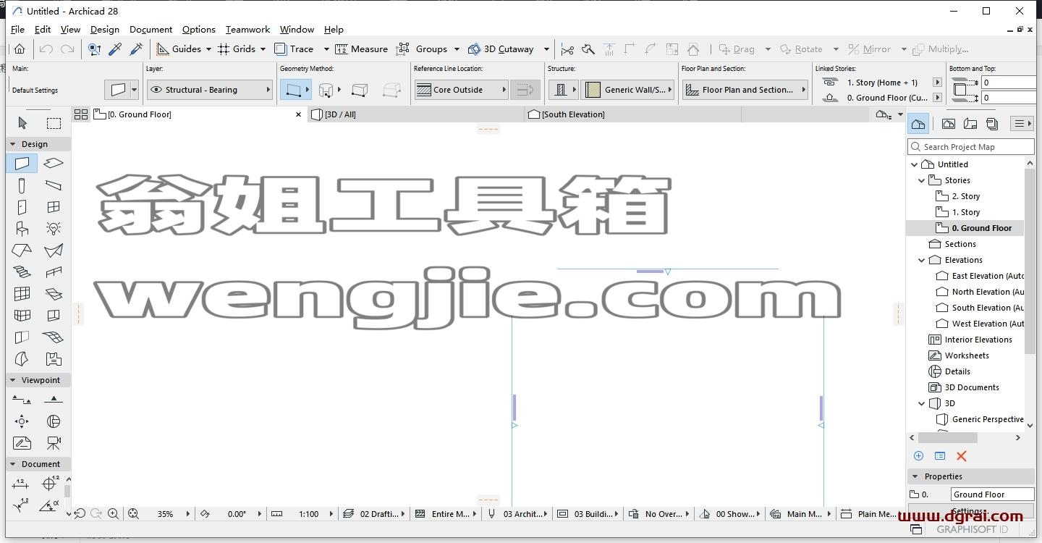The width and height of the screenshot is (1042, 543).
Task: Select the Mesh tool
Action: point(54,337)
